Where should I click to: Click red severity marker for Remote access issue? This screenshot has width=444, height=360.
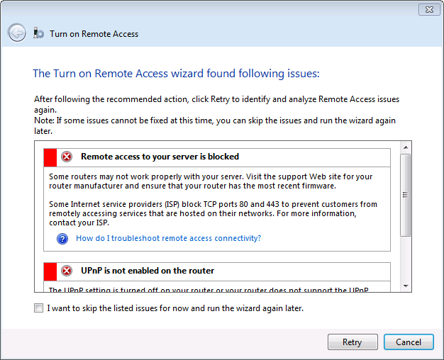click(50, 157)
